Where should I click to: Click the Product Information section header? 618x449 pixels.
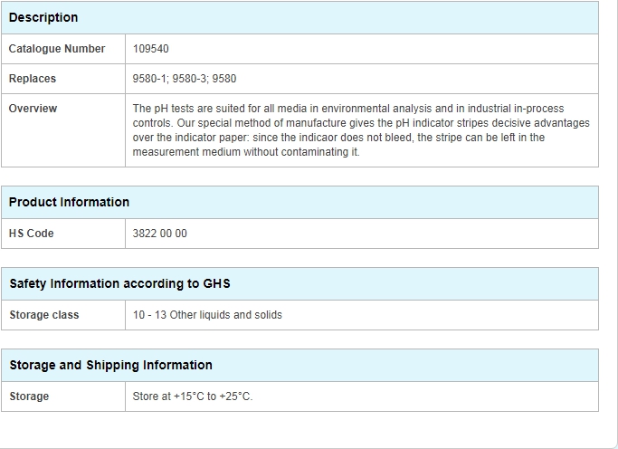pos(299,202)
